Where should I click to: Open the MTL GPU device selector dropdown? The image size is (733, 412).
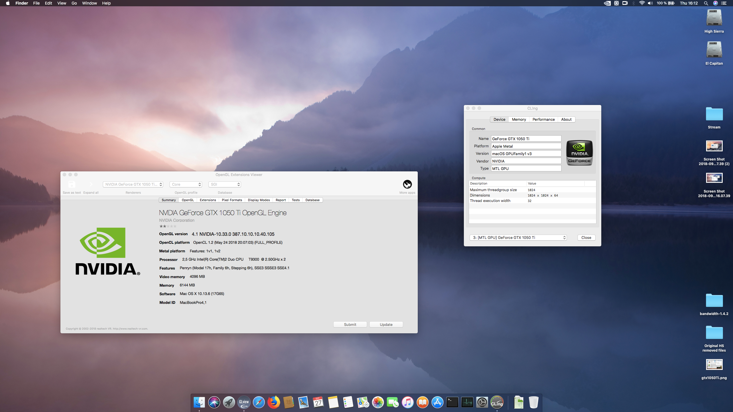point(518,237)
